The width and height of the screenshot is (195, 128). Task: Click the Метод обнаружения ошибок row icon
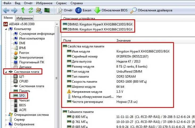click(x=69, y=97)
